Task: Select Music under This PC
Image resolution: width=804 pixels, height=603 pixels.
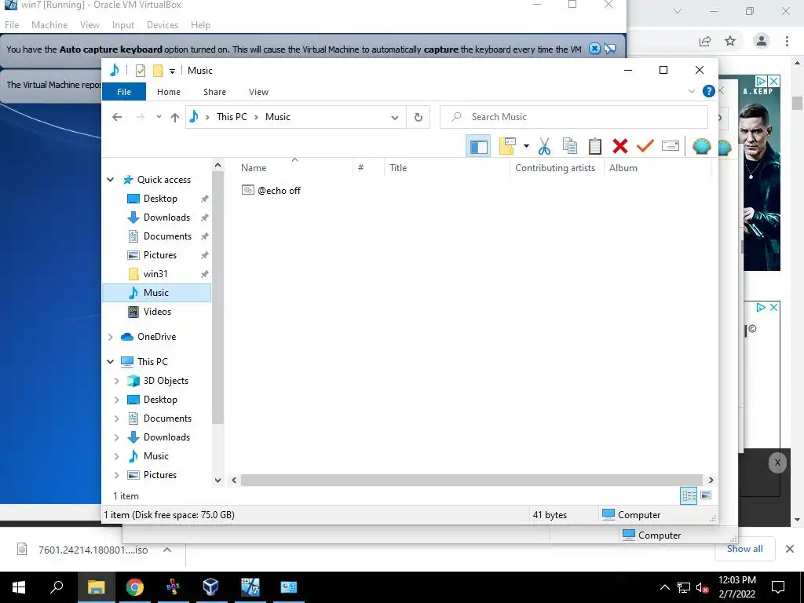Action: click(156, 456)
